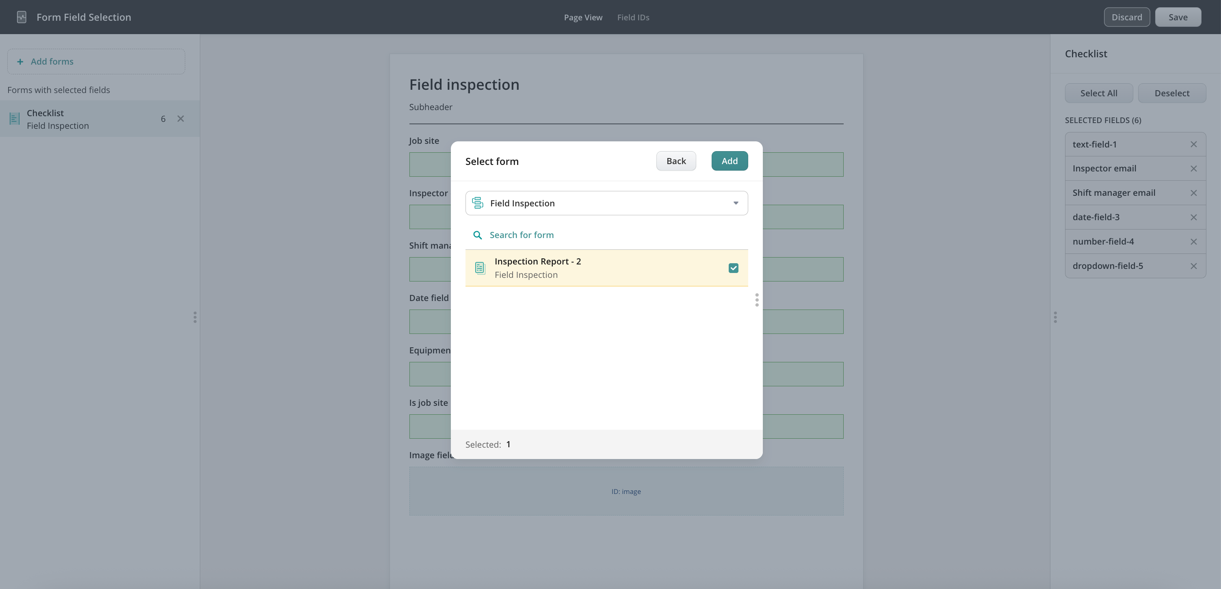Viewport: 1221px width, 589px height.
Task: Click the search magnifier icon in dialog
Action: tap(478, 235)
